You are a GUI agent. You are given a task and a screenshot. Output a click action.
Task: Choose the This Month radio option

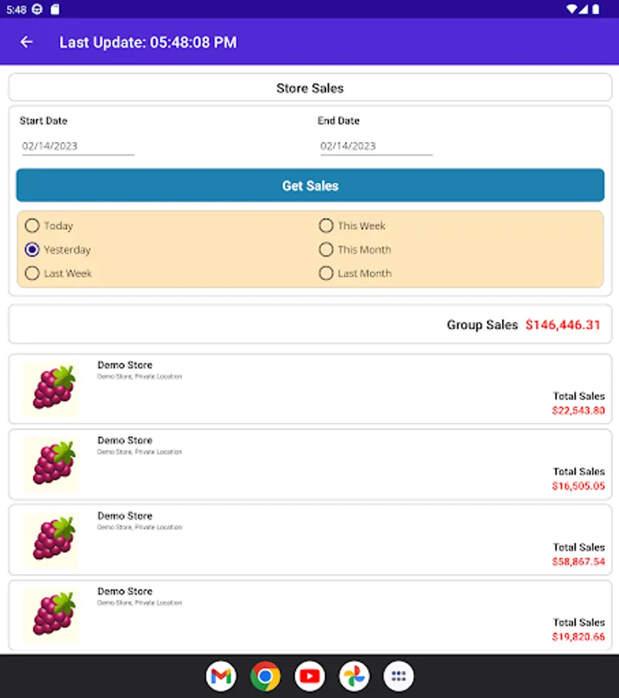(327, 250)
